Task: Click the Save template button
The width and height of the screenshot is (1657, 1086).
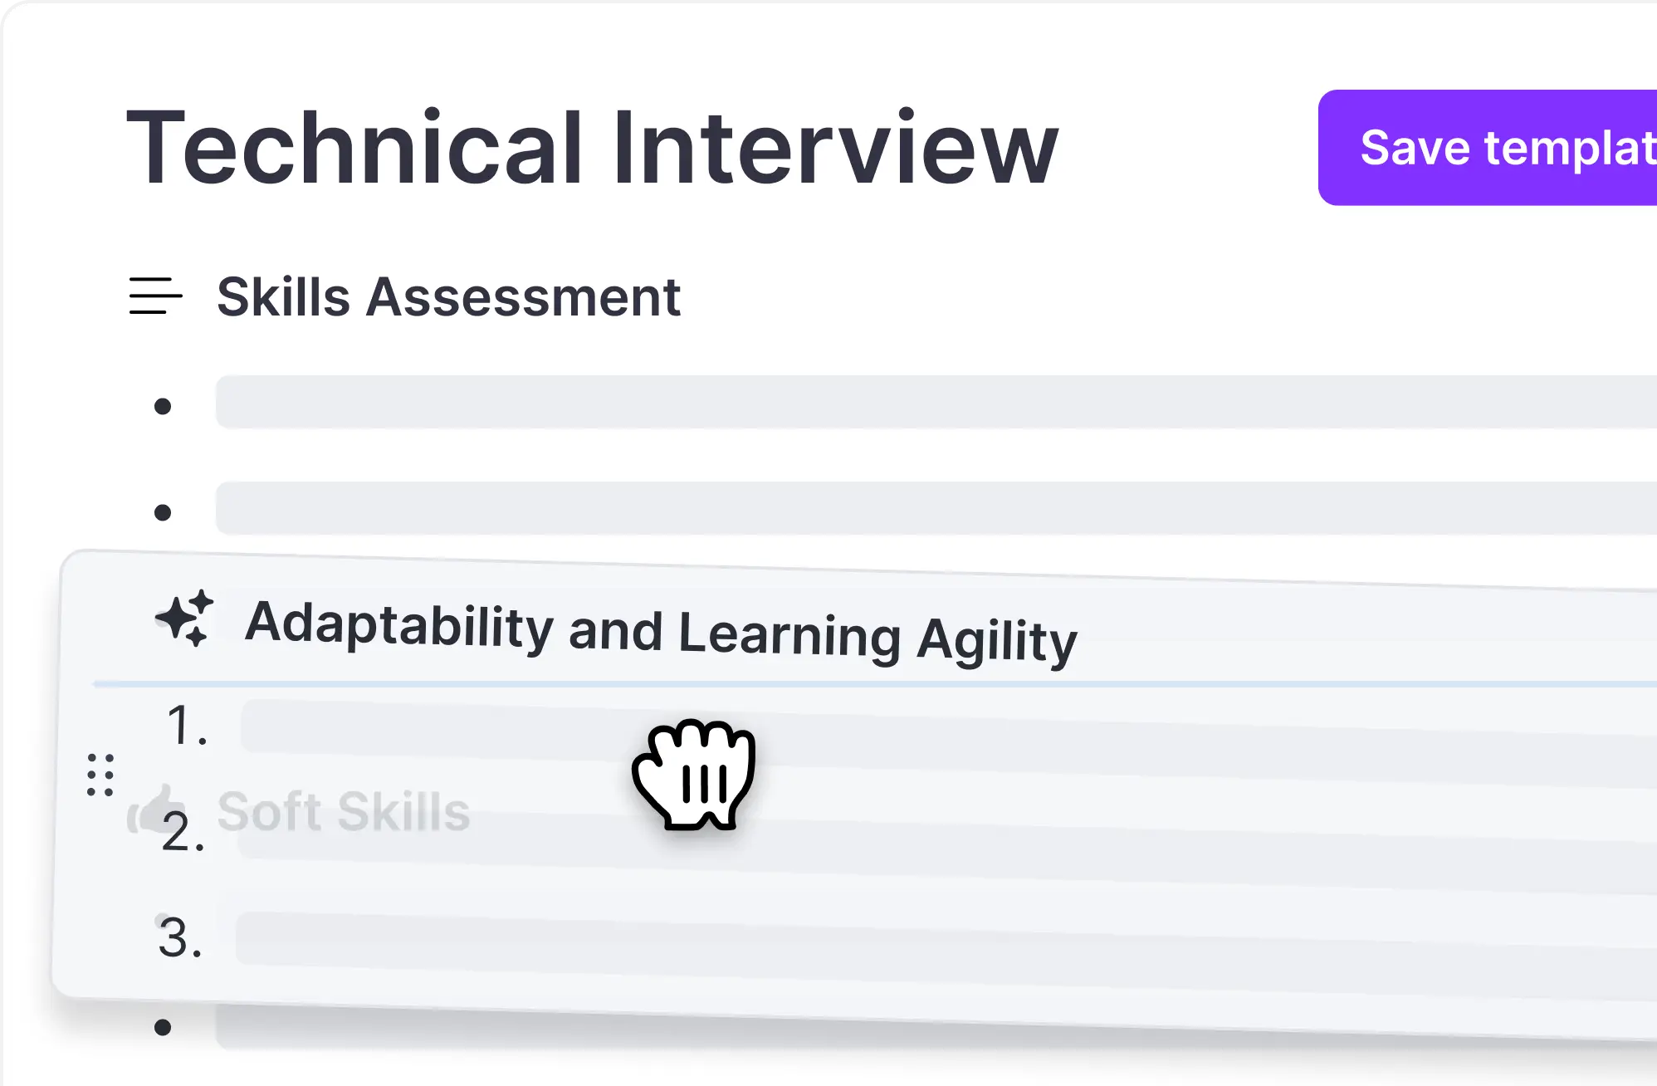Action: (x=1488, y=148)
